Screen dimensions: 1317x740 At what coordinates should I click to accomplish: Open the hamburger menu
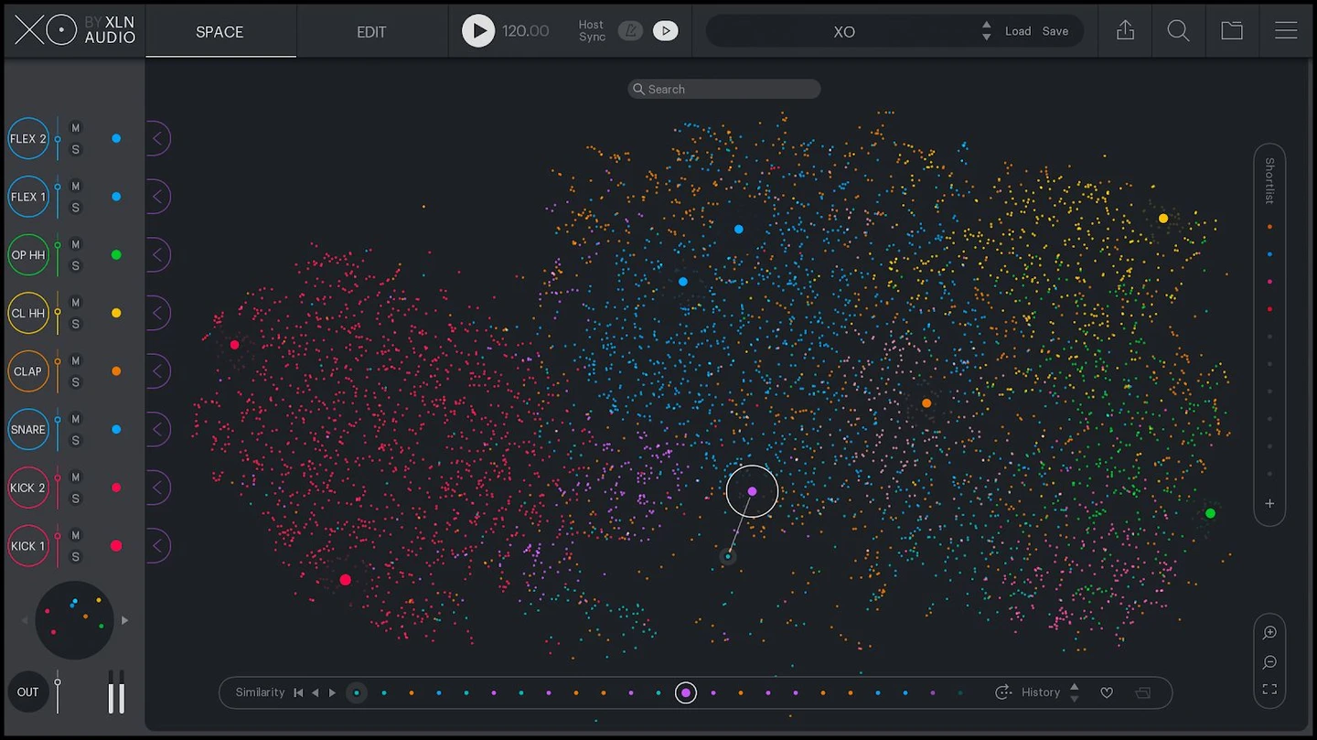pyautogui.click(x=1286, y=31)
